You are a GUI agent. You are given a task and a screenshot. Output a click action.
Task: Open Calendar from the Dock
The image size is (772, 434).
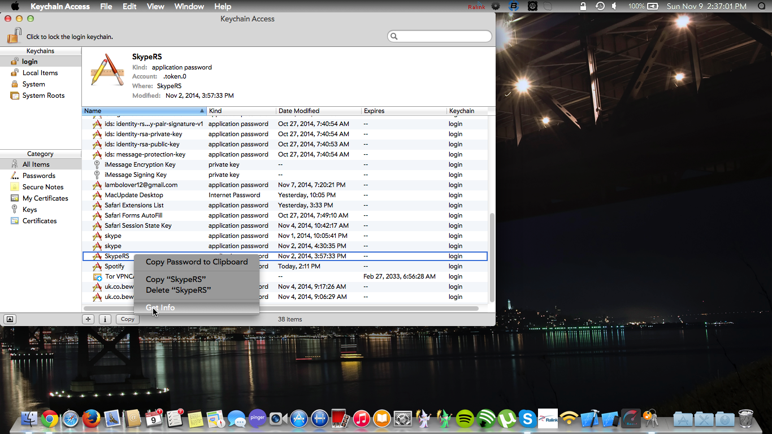(154, 419)
